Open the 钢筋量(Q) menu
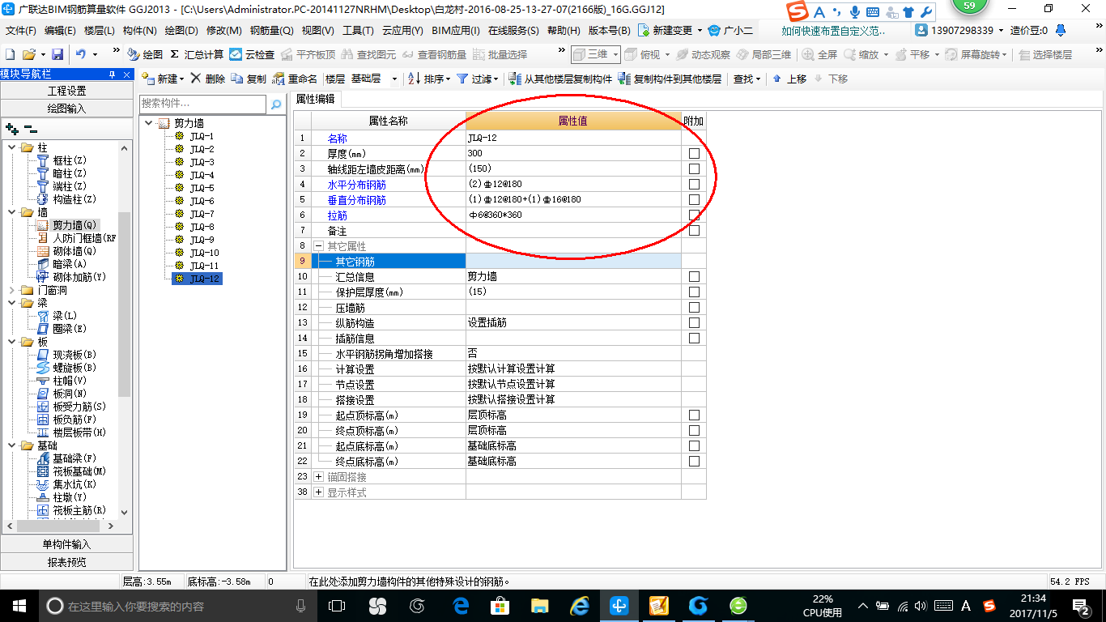The height and width of the screenshot is (622, 1106). (x=272, y=31)
